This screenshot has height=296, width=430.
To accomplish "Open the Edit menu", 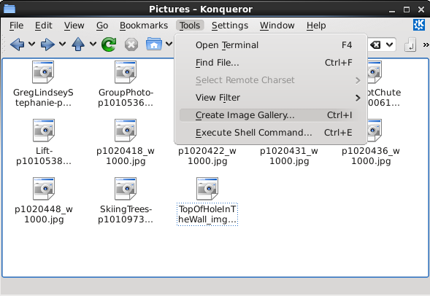I will coord(44,26).
